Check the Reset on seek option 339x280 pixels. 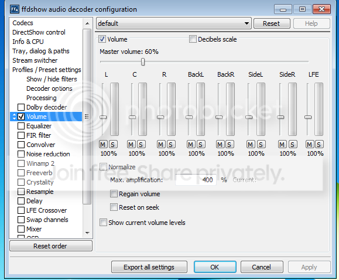pyautogui.click(x=114, y=207)
